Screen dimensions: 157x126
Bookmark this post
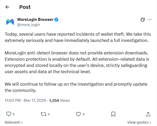pyautogui.click(x=113, y=114)
